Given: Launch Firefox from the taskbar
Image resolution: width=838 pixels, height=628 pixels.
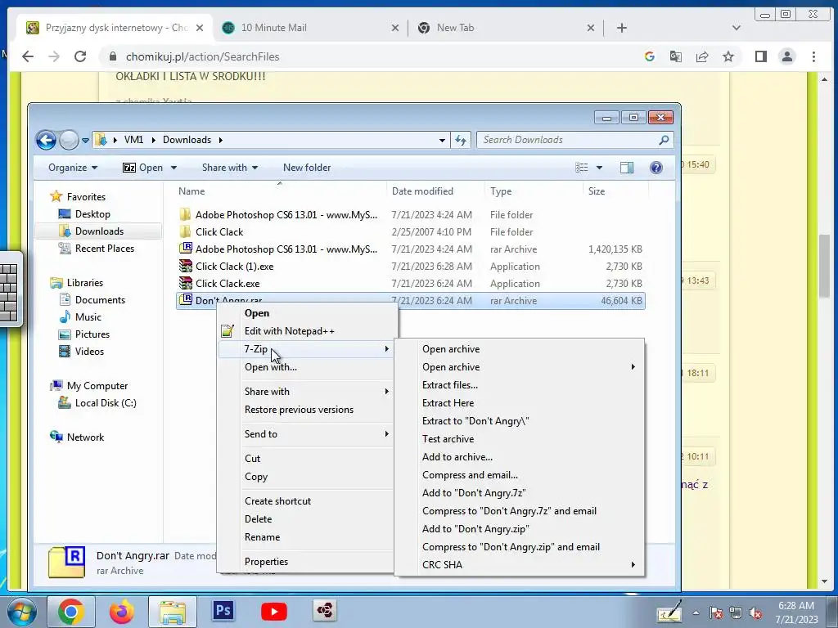Looking at the screenshot, I should [x=122, y=611].
